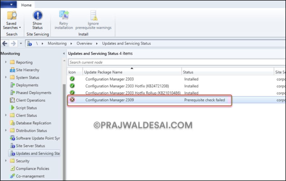Click Retry installation in the ribbon
286x181 pixels.
64,20
